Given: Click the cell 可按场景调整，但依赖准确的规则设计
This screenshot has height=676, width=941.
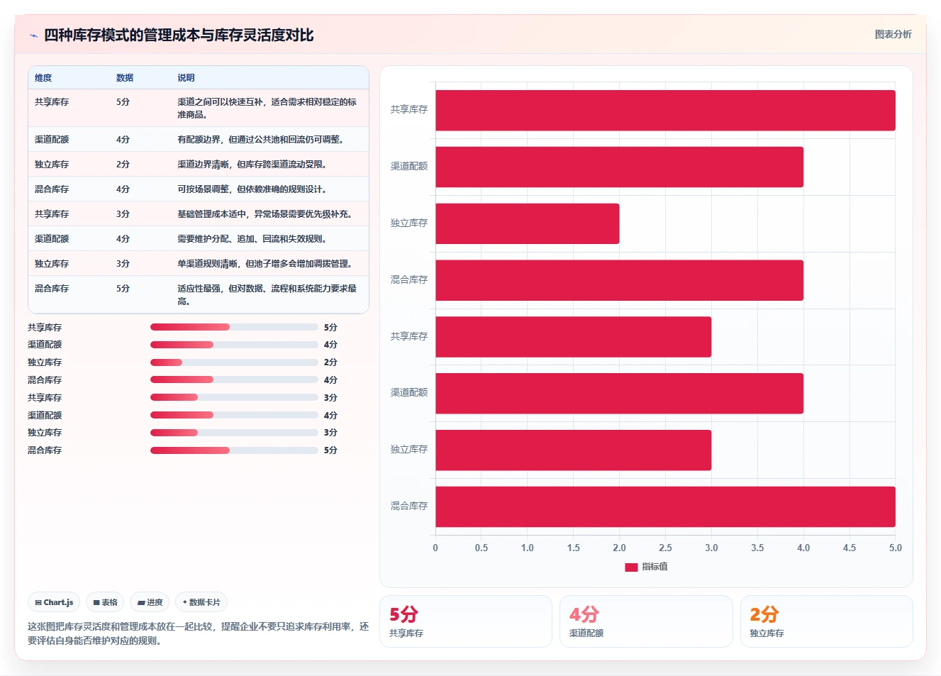Looking at the screenshot, I should pyautogui.click(x=253, y=189).
